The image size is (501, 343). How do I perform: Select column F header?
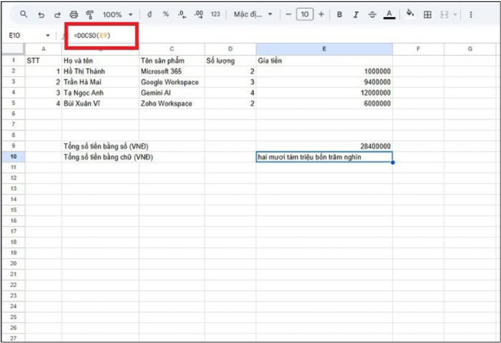tap(418, 49)
